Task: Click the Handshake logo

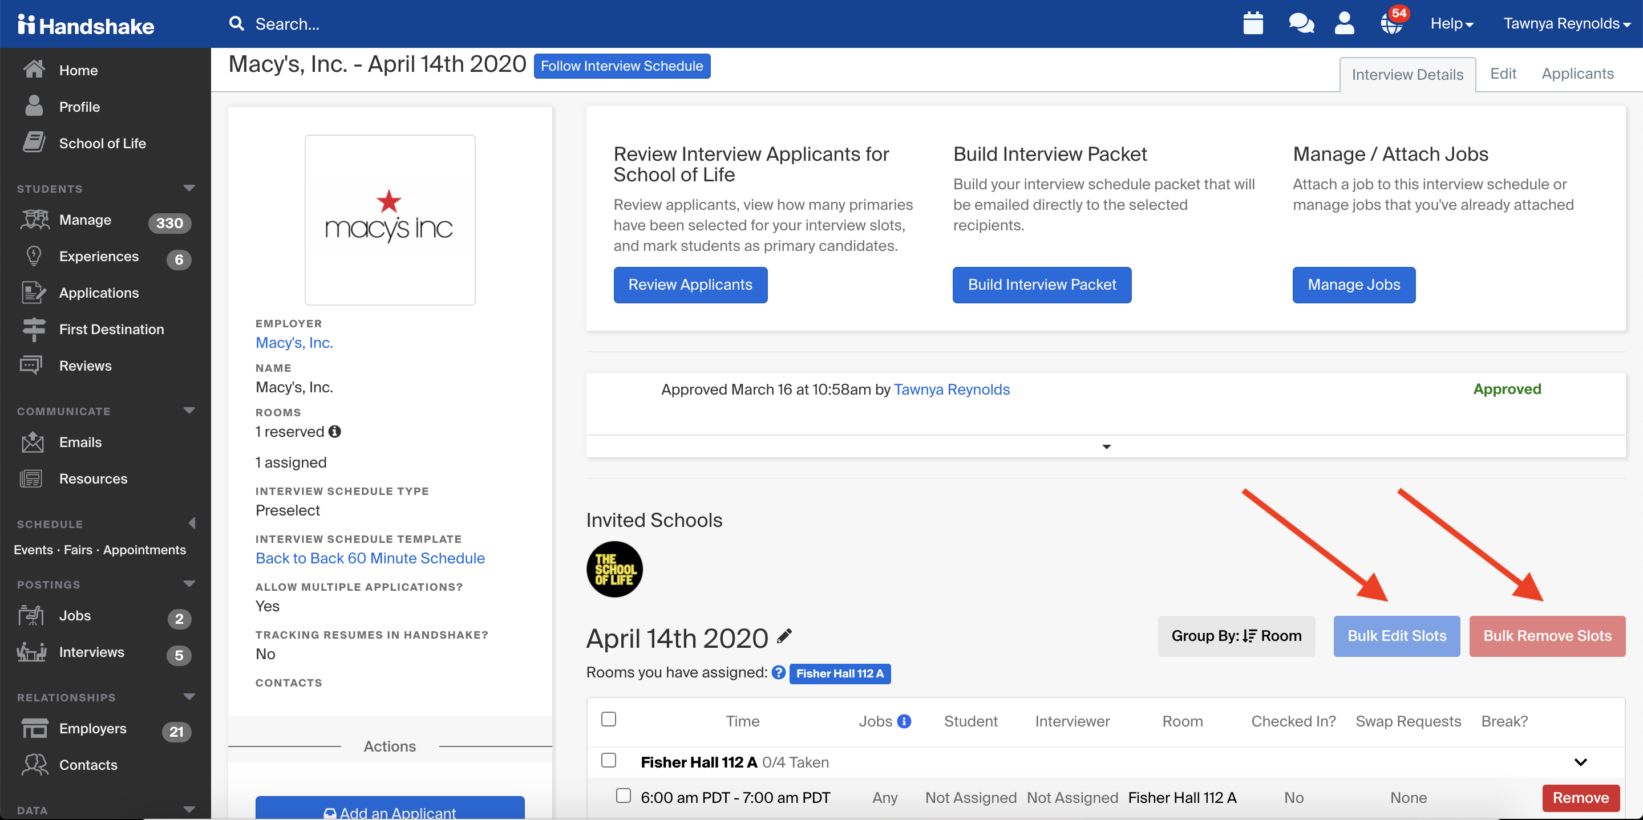Action: 86,25
